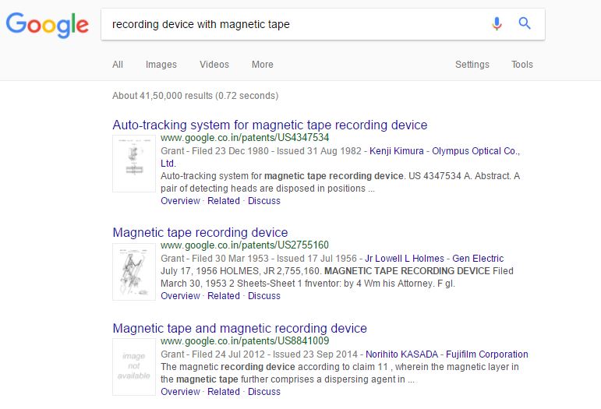Click the magnifying glass search button

525,24
